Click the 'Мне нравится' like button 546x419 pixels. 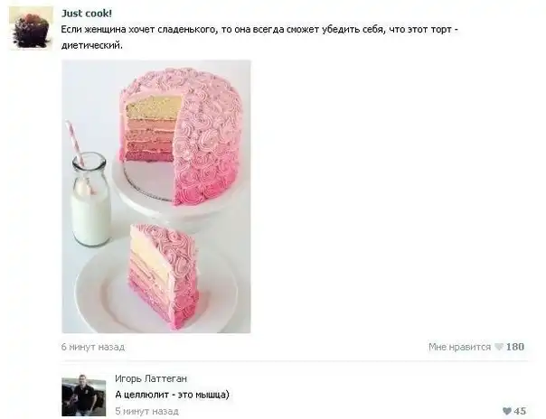click(x=459, y=347)
